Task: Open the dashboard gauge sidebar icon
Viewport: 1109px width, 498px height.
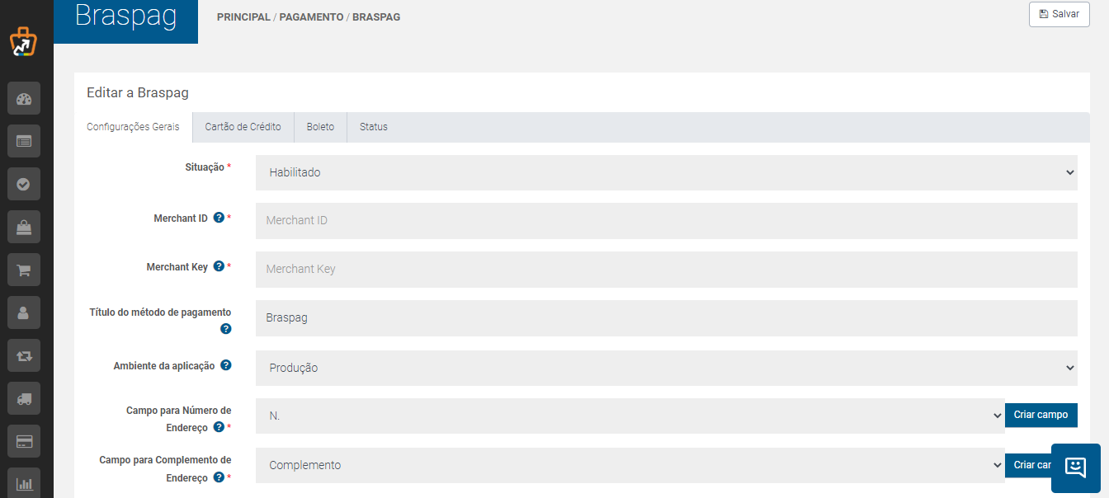Action: click(24, 99)
